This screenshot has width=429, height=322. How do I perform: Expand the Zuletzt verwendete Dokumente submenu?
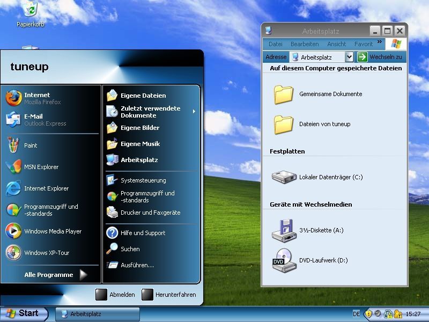[x=150, y=112]
